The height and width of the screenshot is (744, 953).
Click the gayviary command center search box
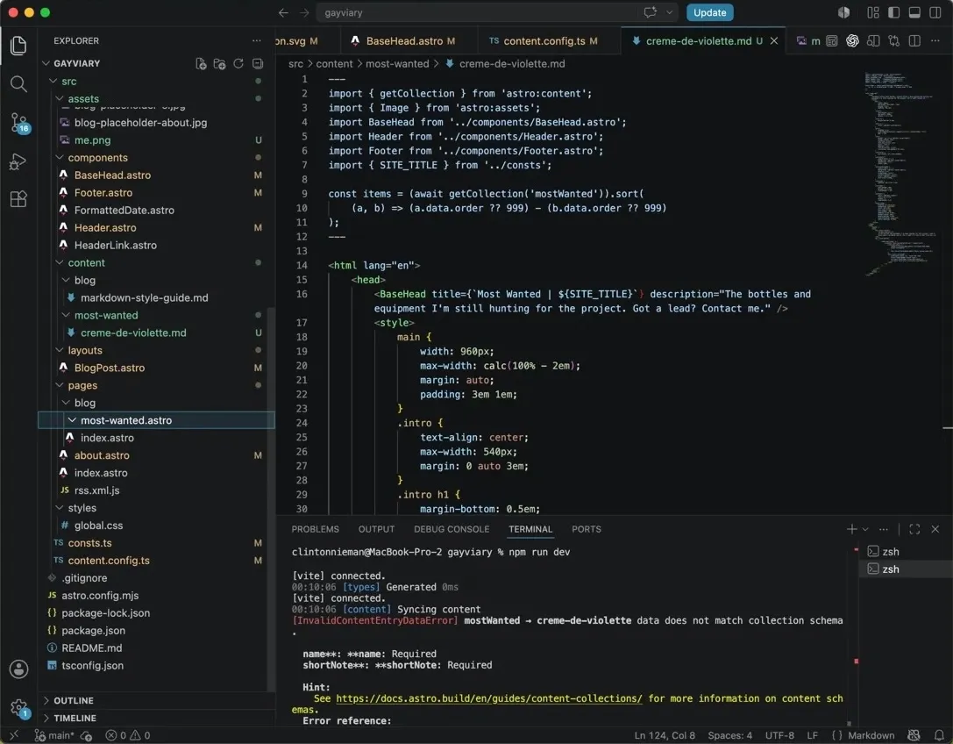pos(497,13)
